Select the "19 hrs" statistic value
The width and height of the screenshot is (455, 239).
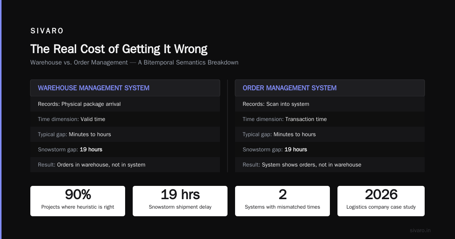[x=180, y=195]
